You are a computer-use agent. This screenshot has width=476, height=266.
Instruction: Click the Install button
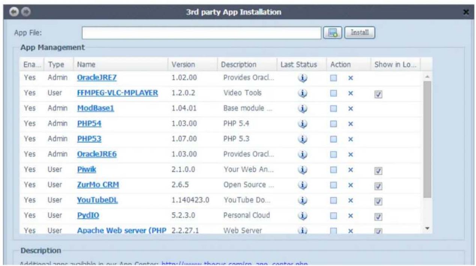tap(360, 33)
